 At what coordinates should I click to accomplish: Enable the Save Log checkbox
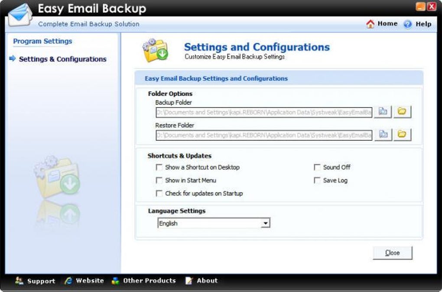(x=317, y=180)
